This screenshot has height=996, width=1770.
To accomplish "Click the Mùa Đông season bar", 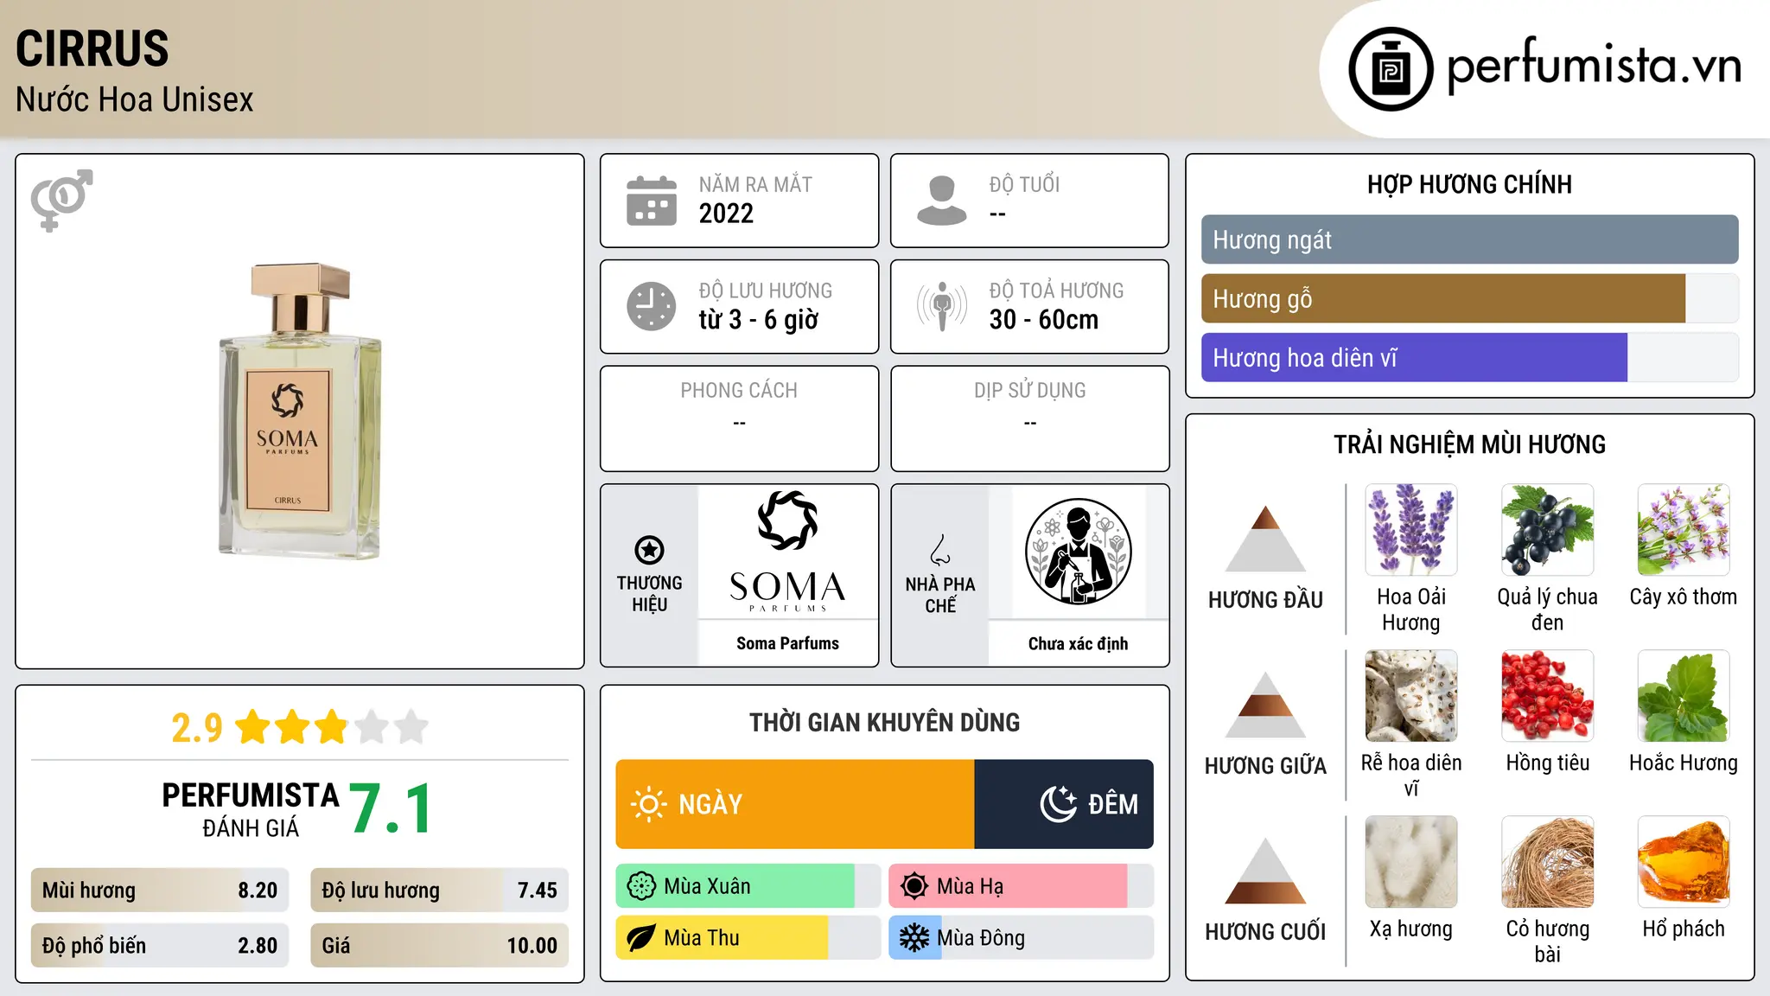I will (1022, 938).
